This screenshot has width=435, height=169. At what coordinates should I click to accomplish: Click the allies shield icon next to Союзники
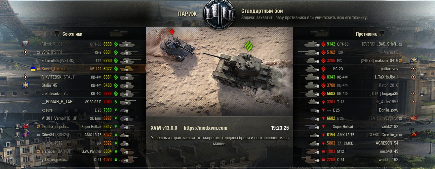57,33
